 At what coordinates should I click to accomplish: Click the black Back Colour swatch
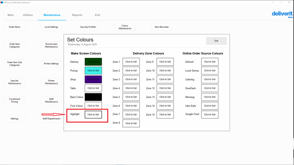[93, 97]
